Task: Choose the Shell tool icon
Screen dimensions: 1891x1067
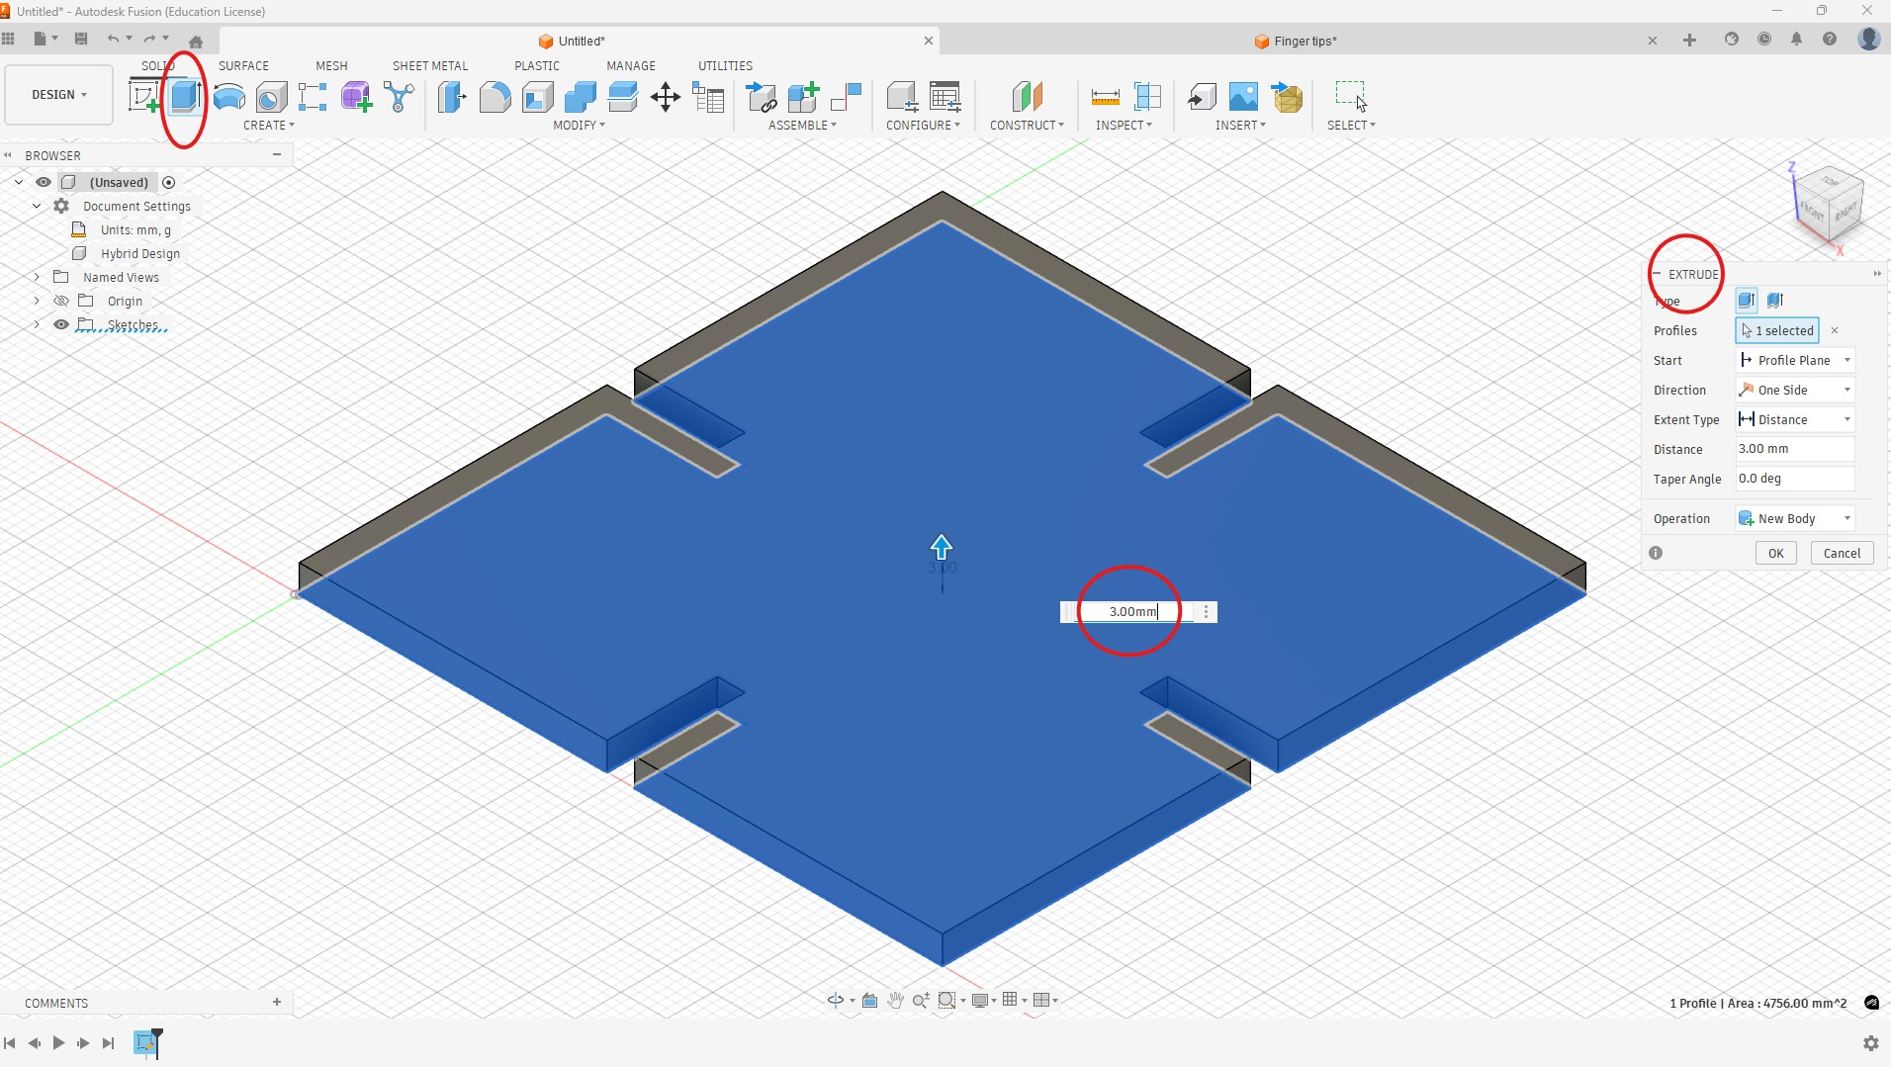Action: click(537, 97)
